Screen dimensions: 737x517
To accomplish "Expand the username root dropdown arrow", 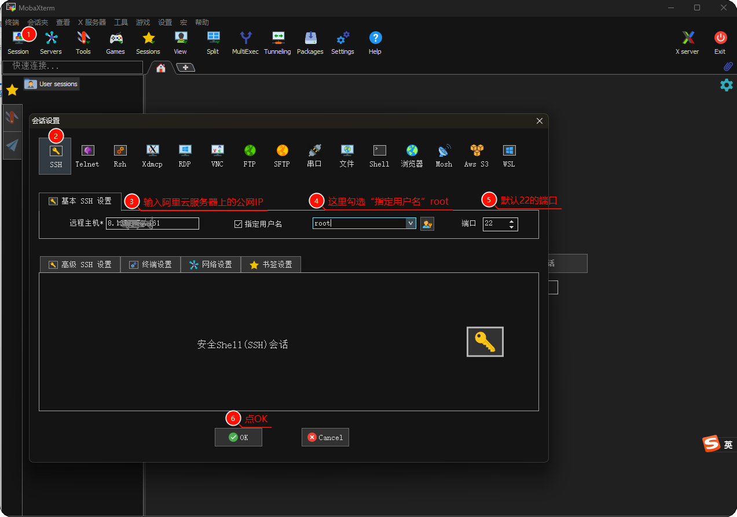I will 410,223.
